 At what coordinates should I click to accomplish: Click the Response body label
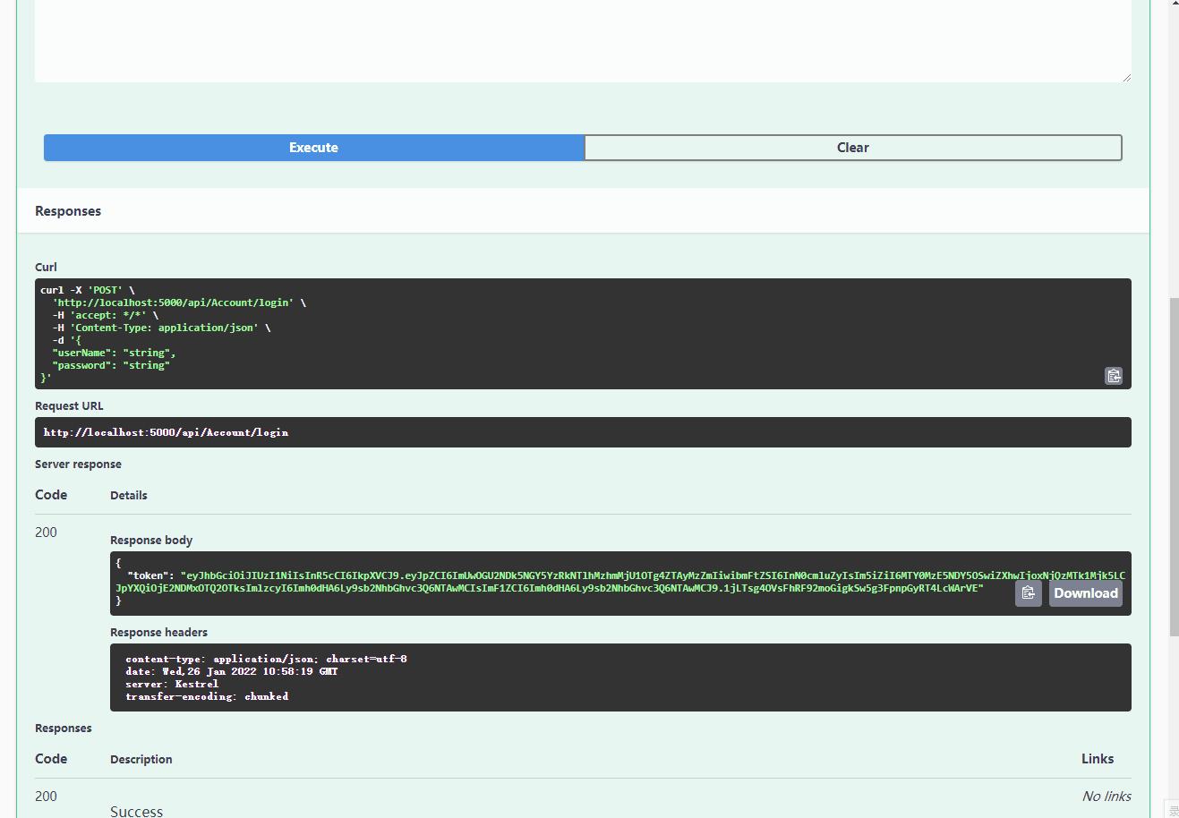[x=151, y=541]
